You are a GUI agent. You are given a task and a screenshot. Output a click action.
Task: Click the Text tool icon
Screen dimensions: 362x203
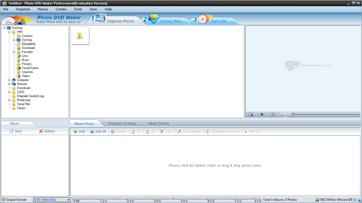coord(162,132)
